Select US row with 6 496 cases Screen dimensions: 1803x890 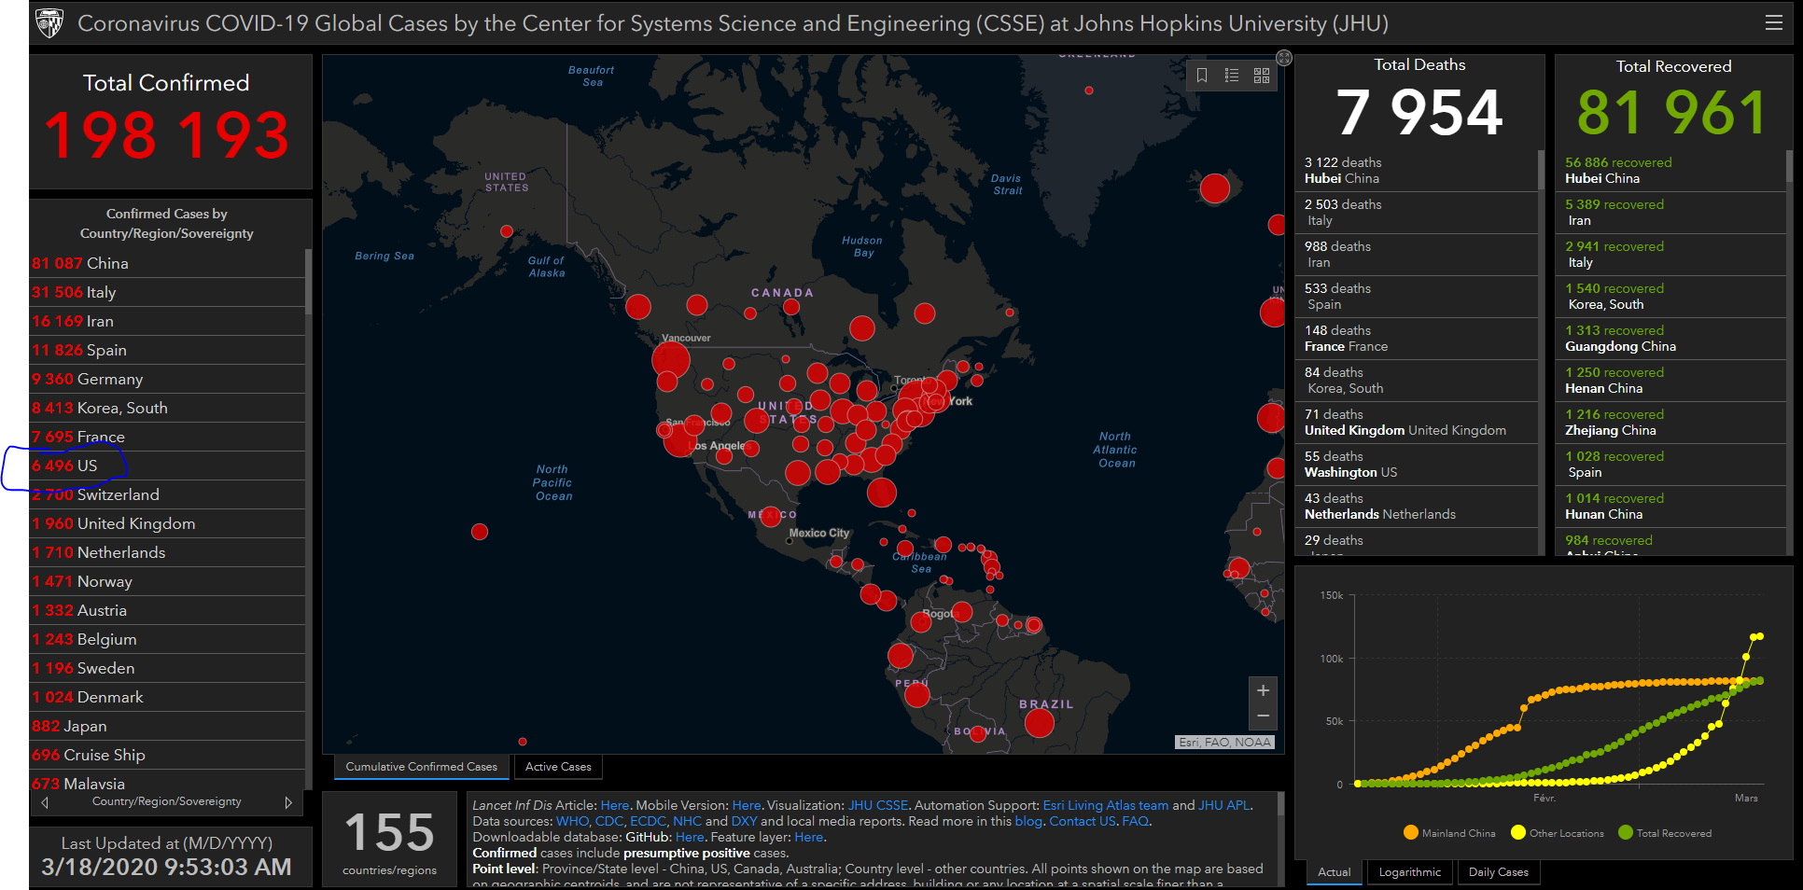click(x=167, y=466)
